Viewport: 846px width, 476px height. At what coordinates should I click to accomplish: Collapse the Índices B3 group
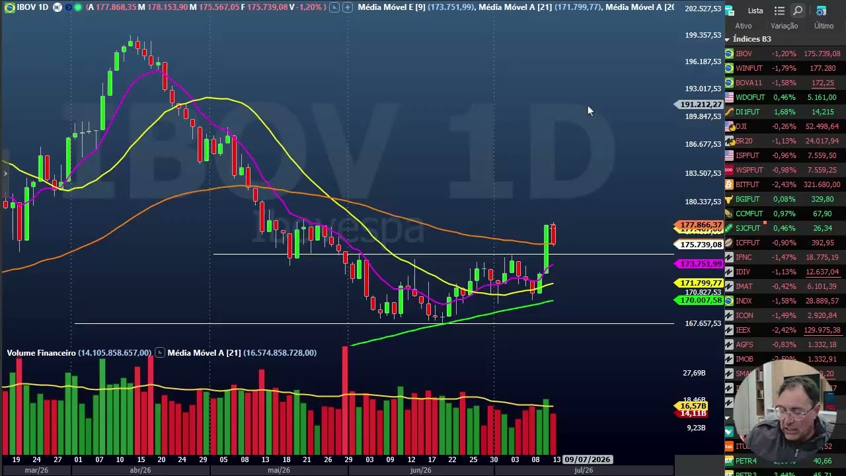(727, 40)
